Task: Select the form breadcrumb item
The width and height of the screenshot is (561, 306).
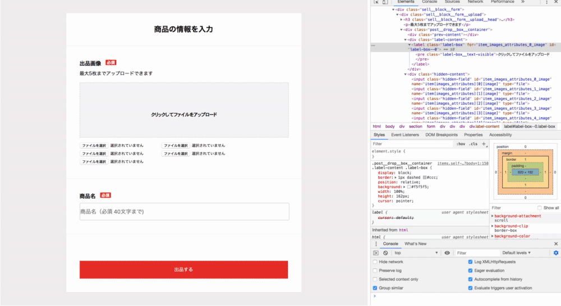Action: pyautogui.click(x=431, y=127)
